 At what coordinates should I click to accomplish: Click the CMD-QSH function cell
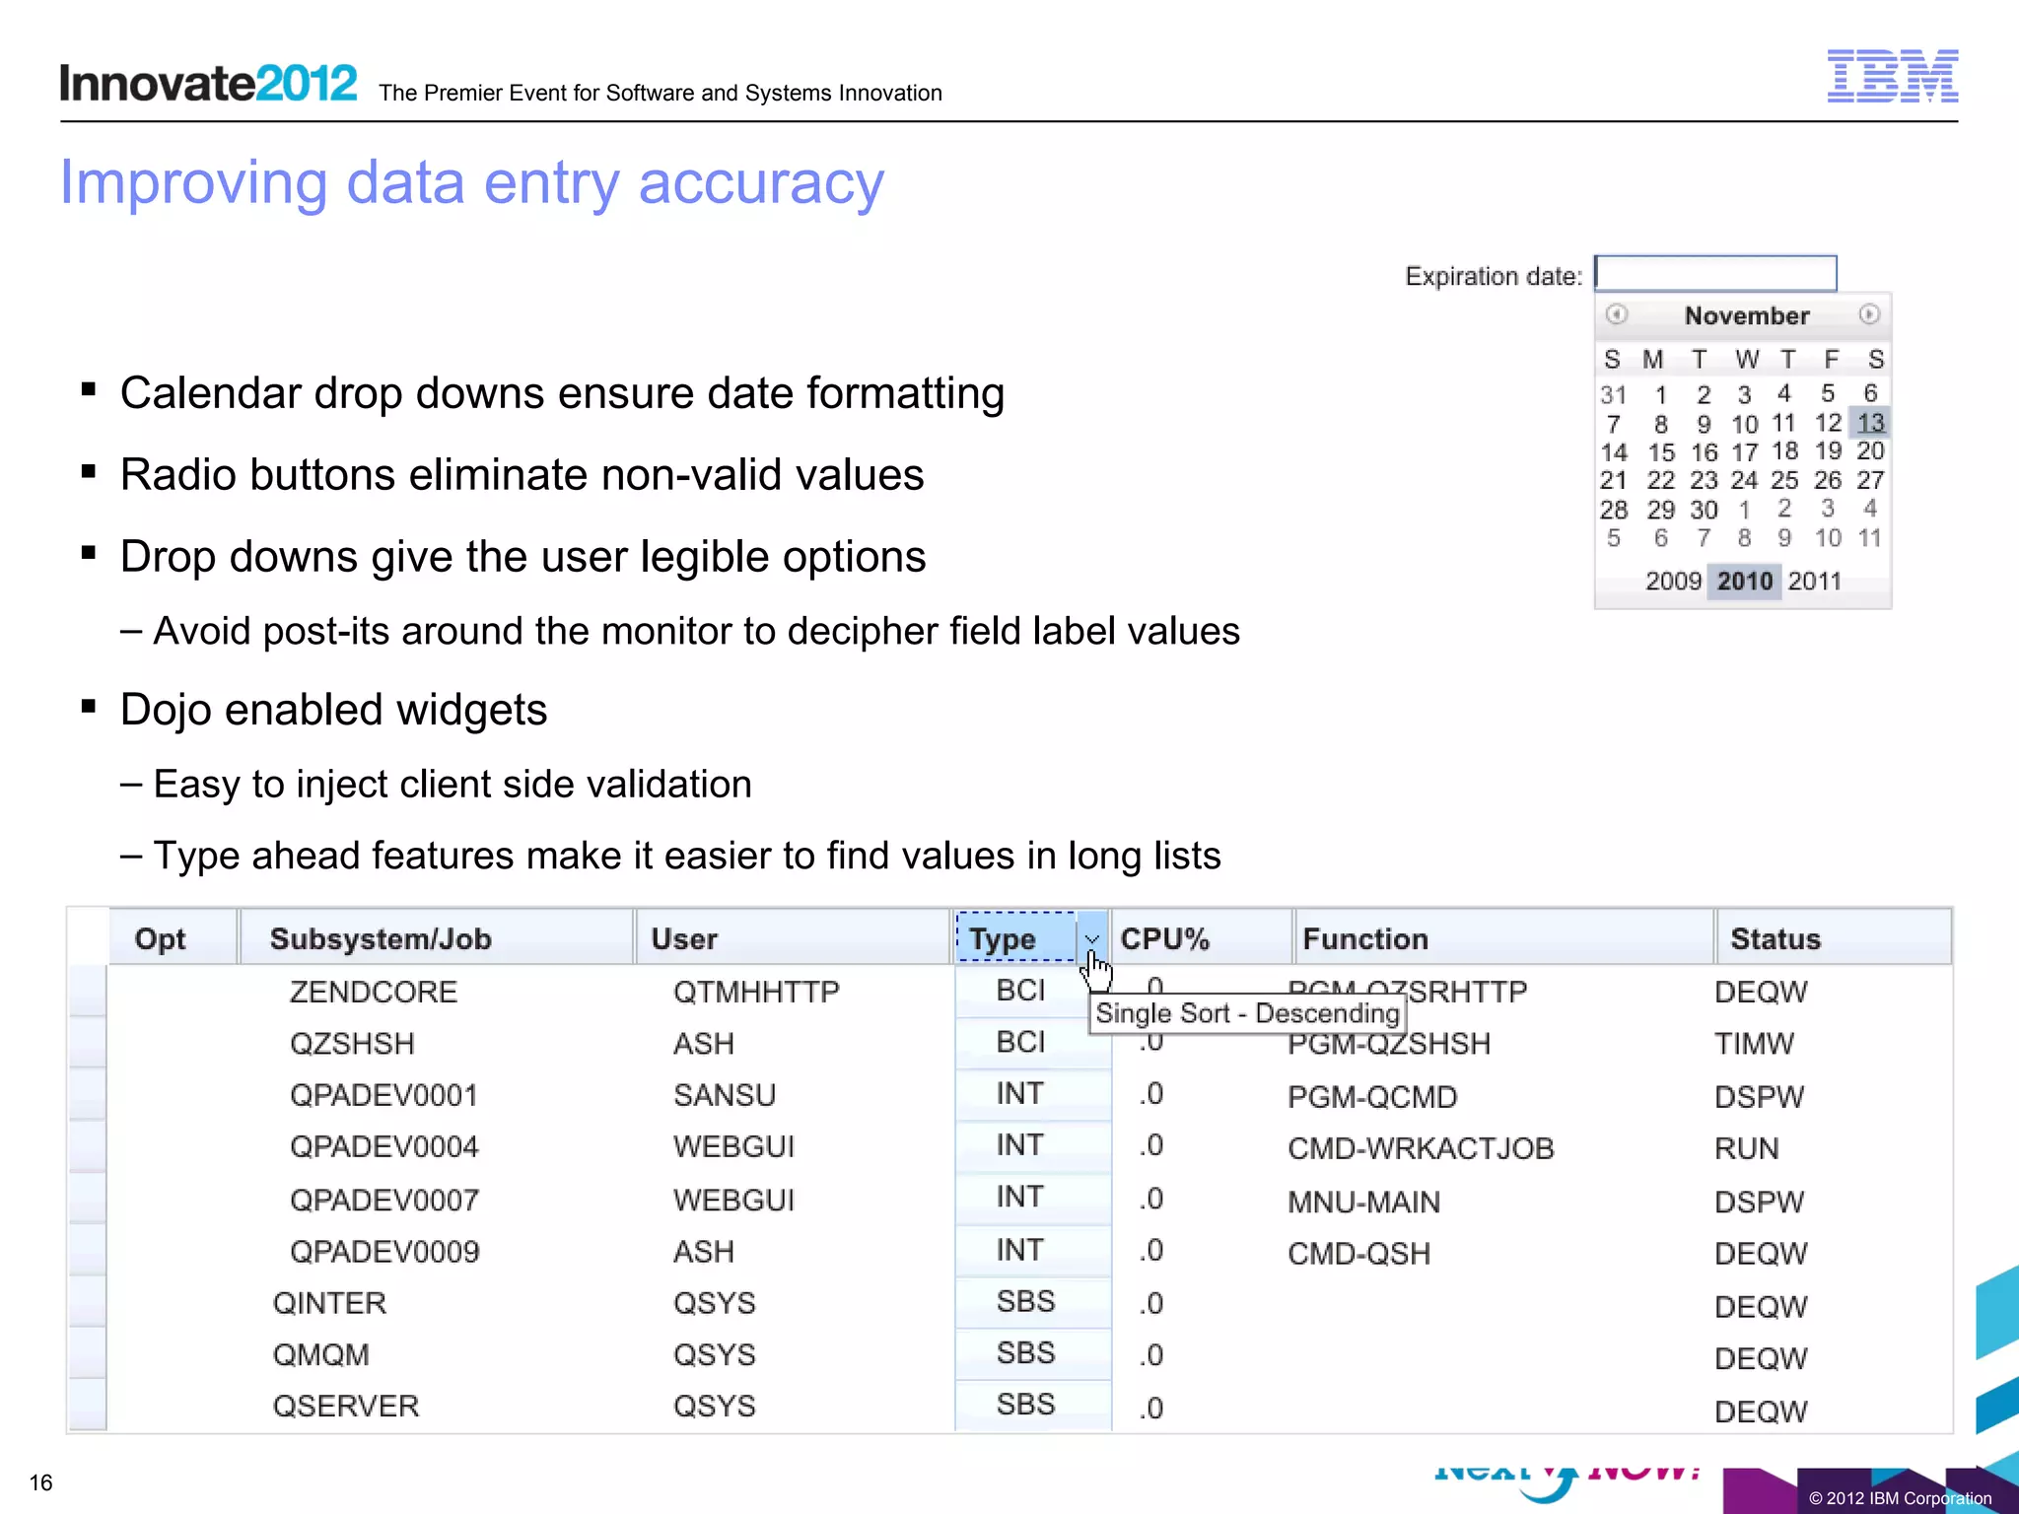pyautogui.click(x=1358, y=1254)
